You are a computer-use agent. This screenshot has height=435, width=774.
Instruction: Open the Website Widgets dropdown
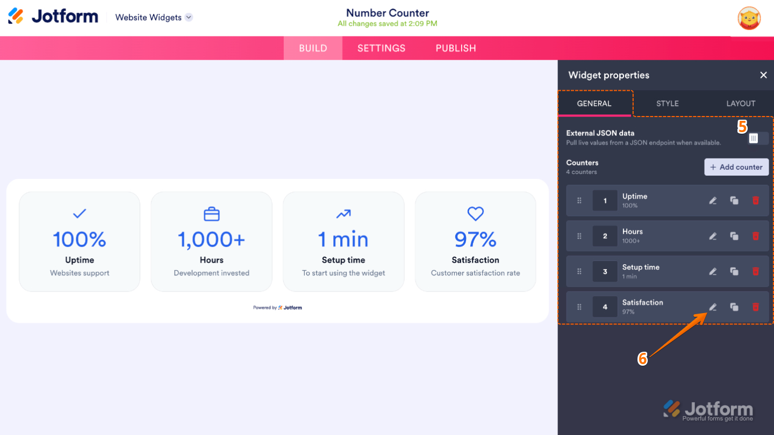pyautogui.click(x=154, y=17)
